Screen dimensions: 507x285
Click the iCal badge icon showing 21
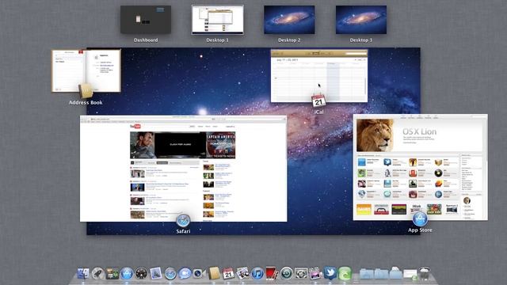pyautogui.click(x=318, y=101)
